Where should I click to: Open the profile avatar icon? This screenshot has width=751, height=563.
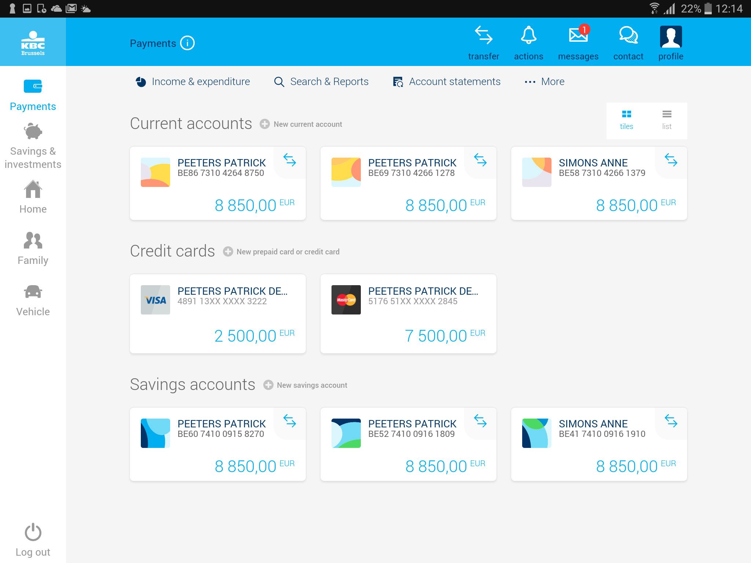671,37
